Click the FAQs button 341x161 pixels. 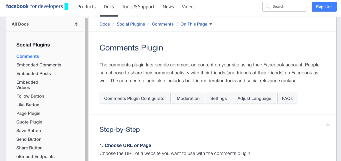(287, 98)
